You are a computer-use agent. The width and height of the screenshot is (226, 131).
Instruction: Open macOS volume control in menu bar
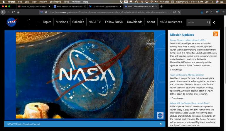156,2
